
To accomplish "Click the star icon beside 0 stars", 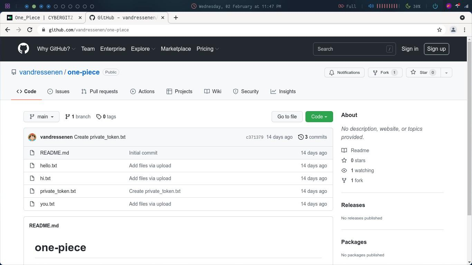I will [x=344, y=160].
